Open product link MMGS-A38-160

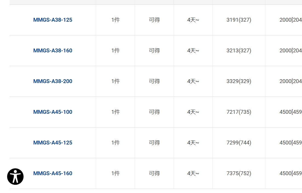53,50
